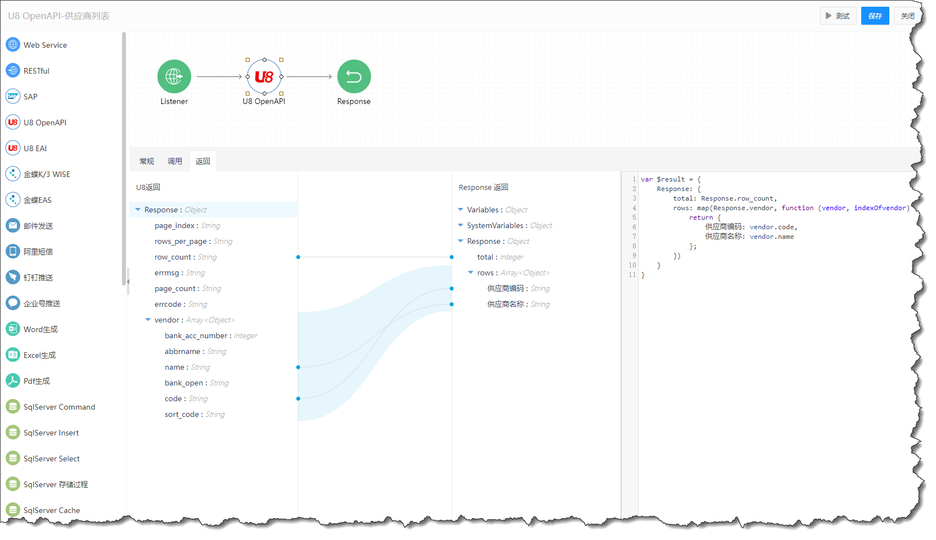The height and width of the screenshot is (540, 936).
Task: Select the SqlServer 存储过程 icon
Action: 13,484
